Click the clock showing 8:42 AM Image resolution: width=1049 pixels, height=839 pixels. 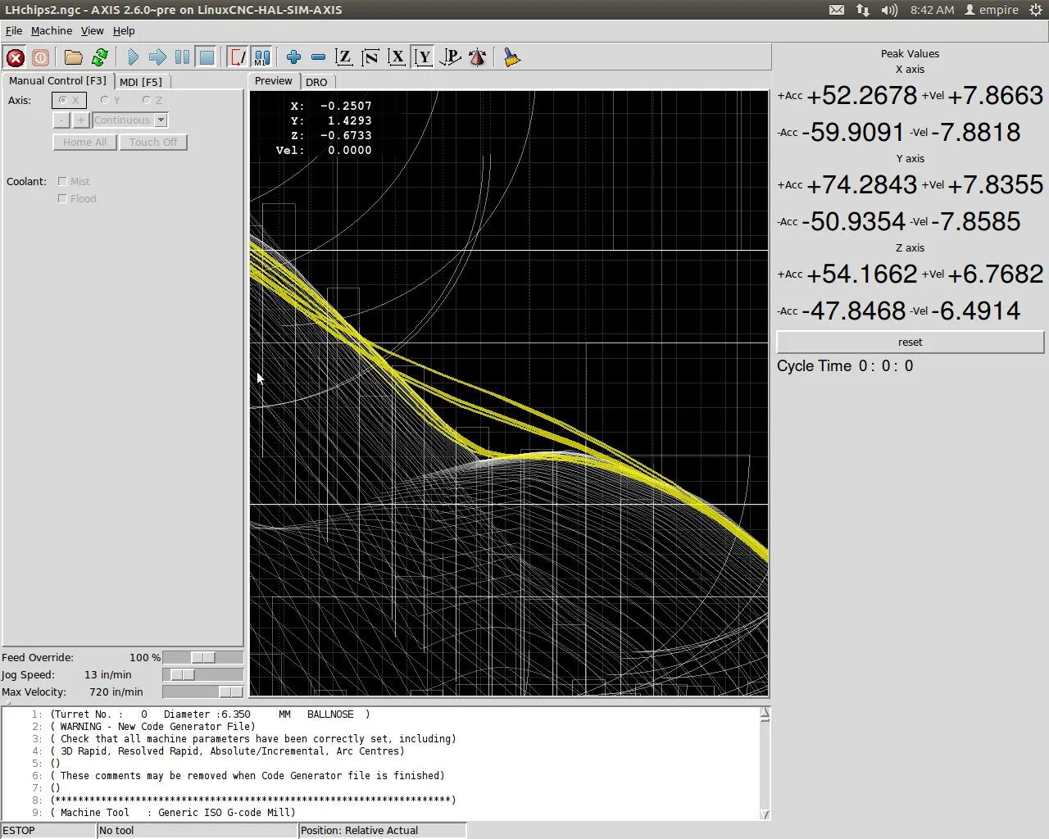click(x=932, y=10)
